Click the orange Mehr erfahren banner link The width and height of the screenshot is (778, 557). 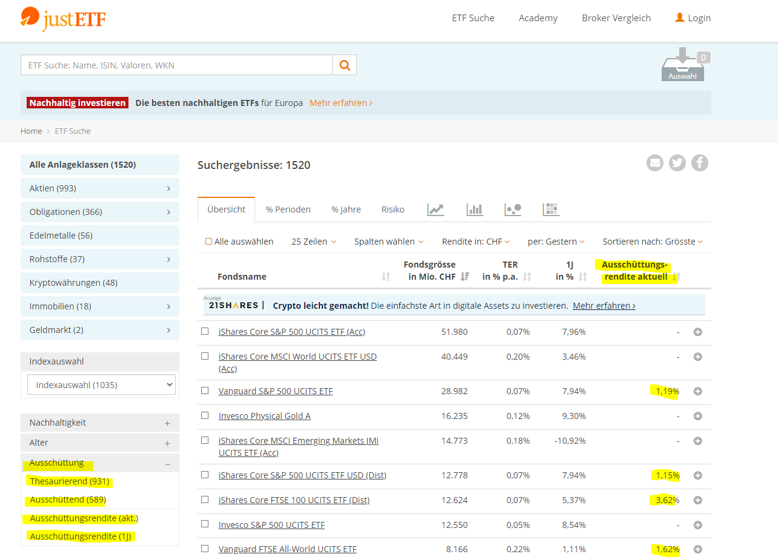coord(341,103)
